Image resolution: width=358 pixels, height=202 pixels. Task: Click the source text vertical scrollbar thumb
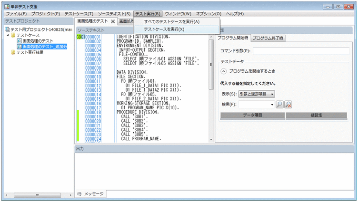[x=211, y=65]
